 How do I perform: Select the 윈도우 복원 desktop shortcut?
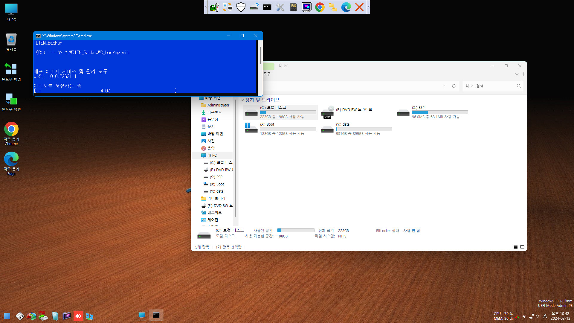(11, 102)
